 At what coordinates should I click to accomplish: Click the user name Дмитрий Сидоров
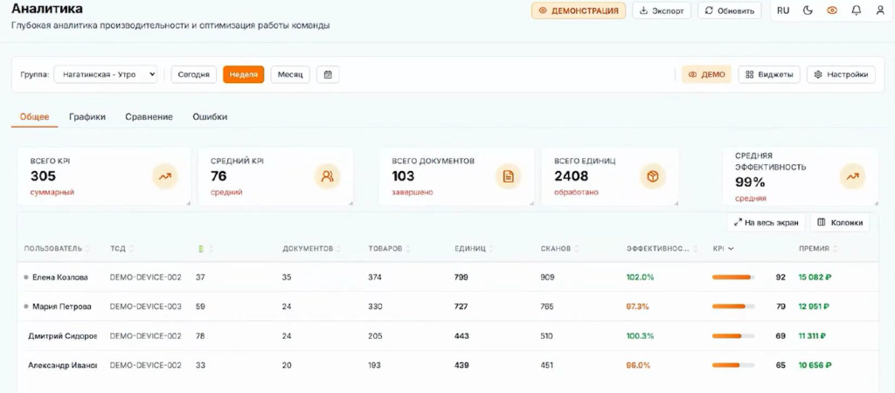coord(63,336)
